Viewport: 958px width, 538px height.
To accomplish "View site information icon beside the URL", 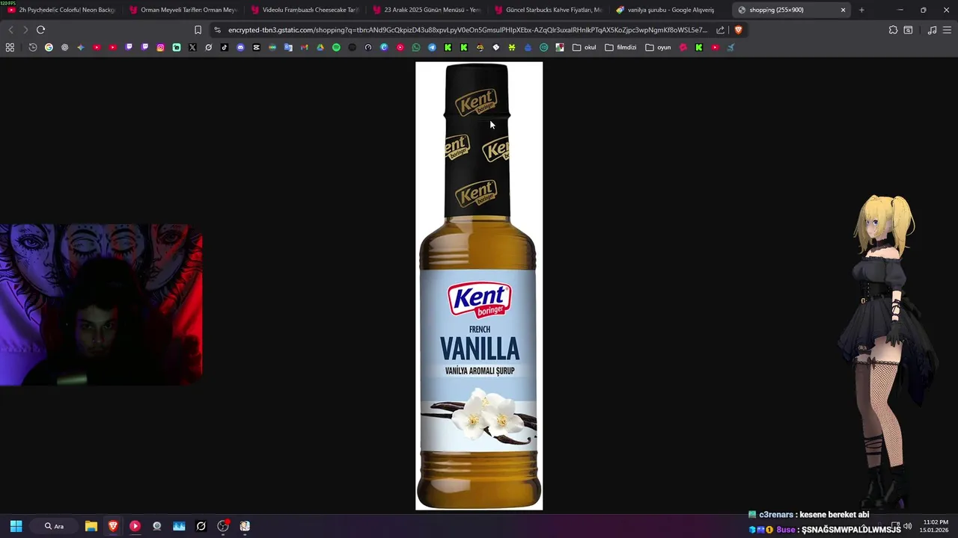I will point(217,30).
